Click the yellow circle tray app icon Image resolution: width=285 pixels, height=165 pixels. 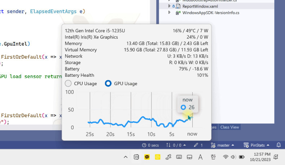coord(158,157)
